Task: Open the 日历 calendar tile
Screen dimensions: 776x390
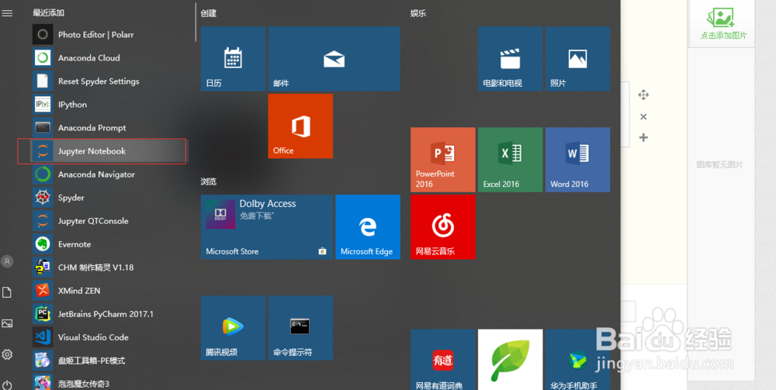Action: click(233, 59)
